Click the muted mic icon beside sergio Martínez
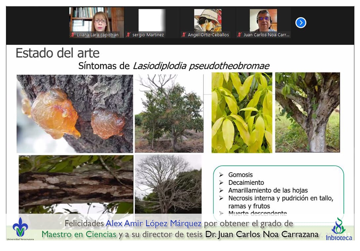The width and height of the screenshot is (360, 251). pos(128,35)
